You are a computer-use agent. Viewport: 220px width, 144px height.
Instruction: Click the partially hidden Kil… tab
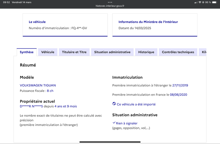point(204,52)
